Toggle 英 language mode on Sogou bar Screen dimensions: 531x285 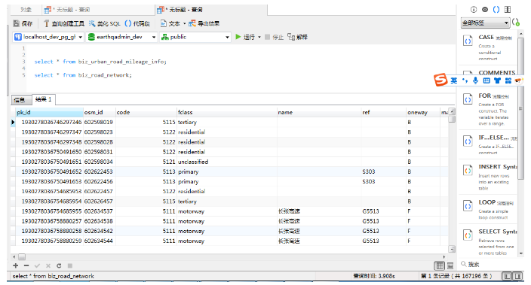click(454, 80)
